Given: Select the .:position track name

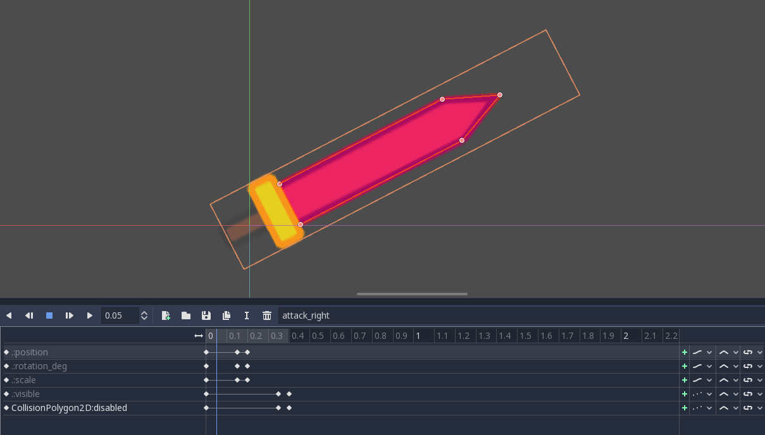Looking at the screenshot, I should [x=30, y=352].
